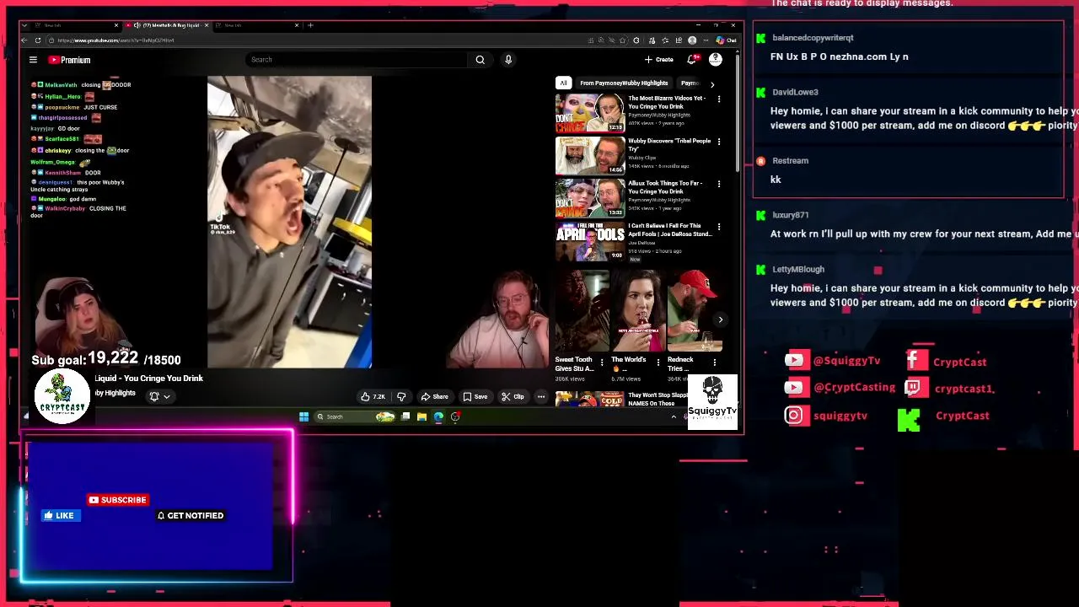The width and height of the screenshot is (1079, 607).
Task: Click the Facebook CryptCast icon
Action: [x=916, y=361]
